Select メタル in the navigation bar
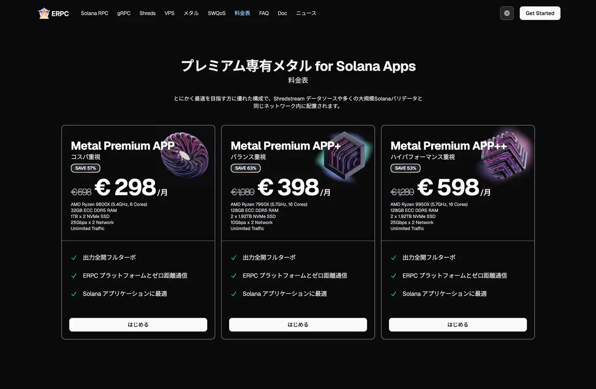 pos(191,13)
